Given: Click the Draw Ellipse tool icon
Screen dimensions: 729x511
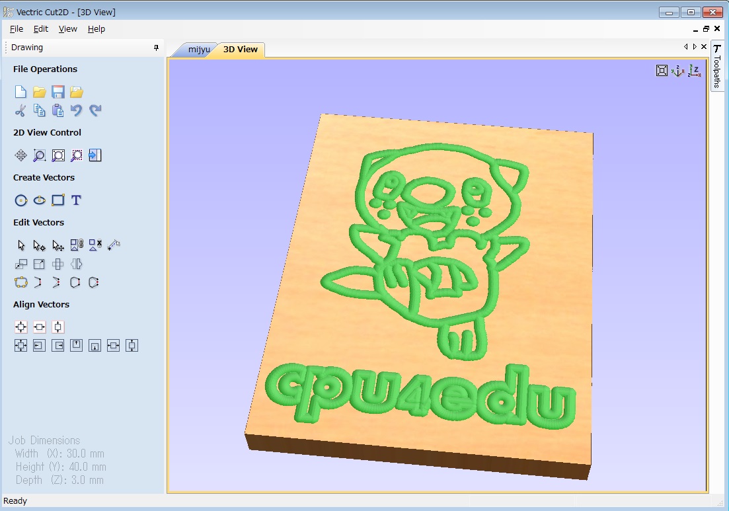Looking at the screenshot, I should pyautogui.click(x=40, y=200).
